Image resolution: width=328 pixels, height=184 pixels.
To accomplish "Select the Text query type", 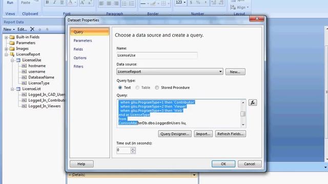I will pyautogui.click(x=120, y=87).
